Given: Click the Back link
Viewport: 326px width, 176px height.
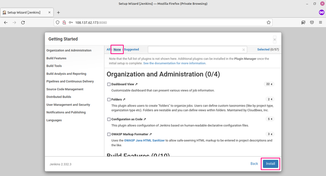Looking at the screenshot, I should click(x=254, y=163).
